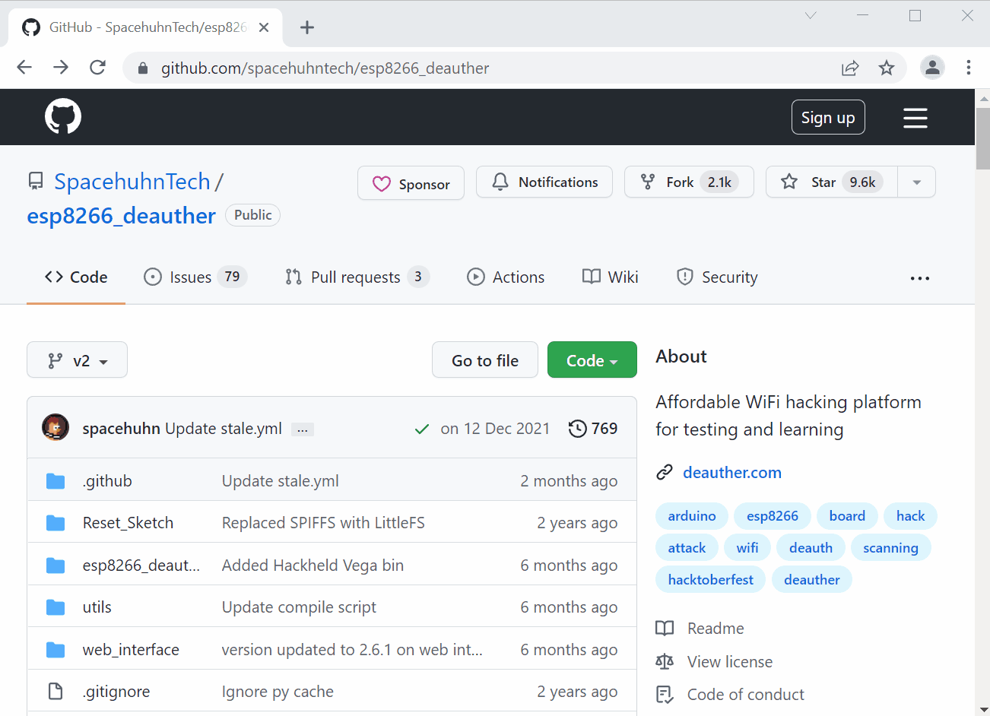Click the GitHub Octocat logo
The width and height of the screenshot is (990, 716).
click(63, 117)
